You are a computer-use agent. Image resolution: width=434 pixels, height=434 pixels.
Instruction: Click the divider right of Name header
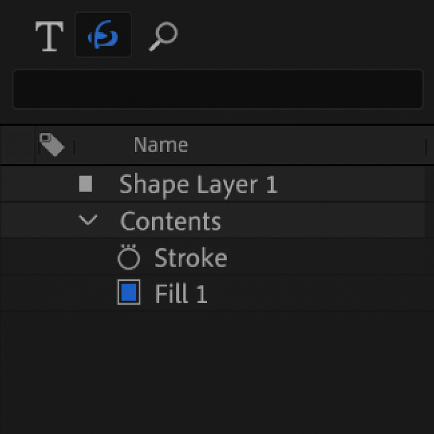click(x=425, y=147)
